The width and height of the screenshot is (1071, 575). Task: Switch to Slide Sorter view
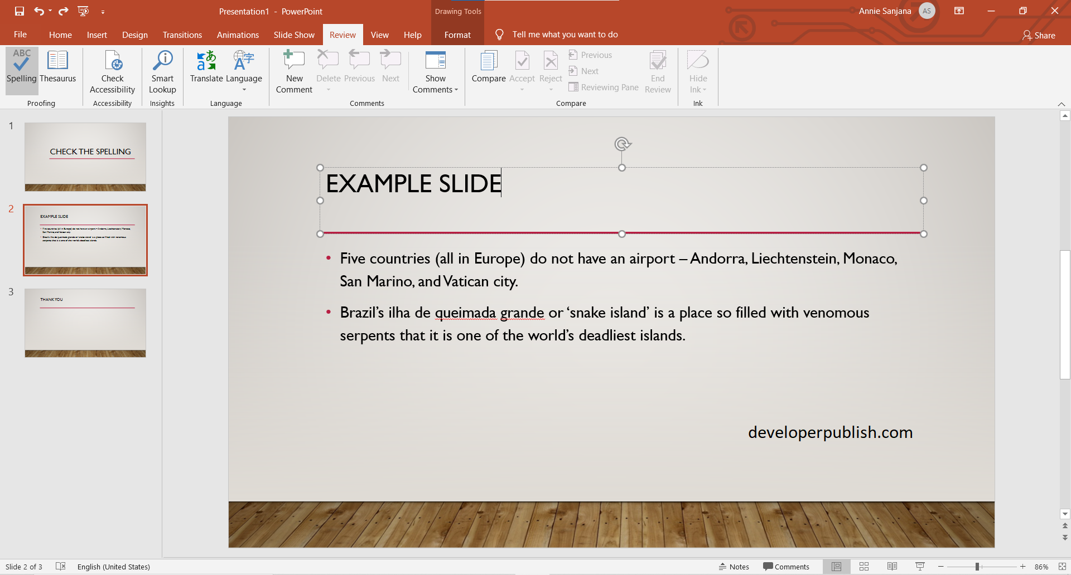(x=864, y=566)
